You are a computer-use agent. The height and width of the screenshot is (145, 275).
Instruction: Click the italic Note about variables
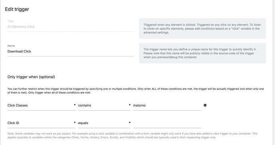pos(132,135)
